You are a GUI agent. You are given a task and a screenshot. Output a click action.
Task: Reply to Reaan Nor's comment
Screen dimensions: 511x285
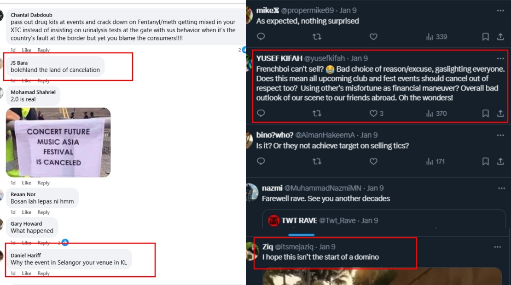click(x=44, y=212)
